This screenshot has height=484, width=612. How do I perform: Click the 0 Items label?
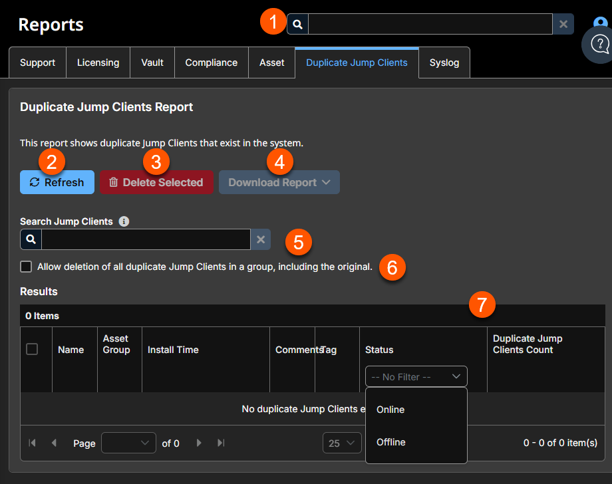[x=42, y=316]
